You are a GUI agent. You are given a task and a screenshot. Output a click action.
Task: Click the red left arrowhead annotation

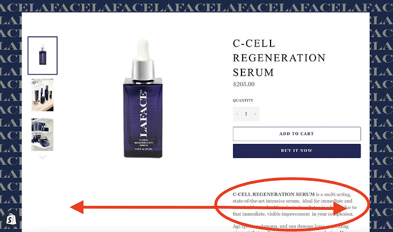point(77,207)
